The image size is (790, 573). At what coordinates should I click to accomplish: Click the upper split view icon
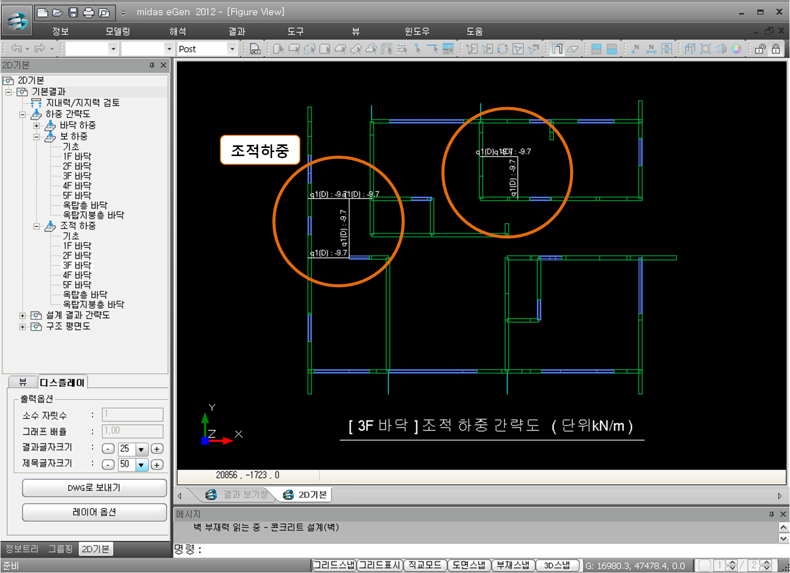coord(597,49)
